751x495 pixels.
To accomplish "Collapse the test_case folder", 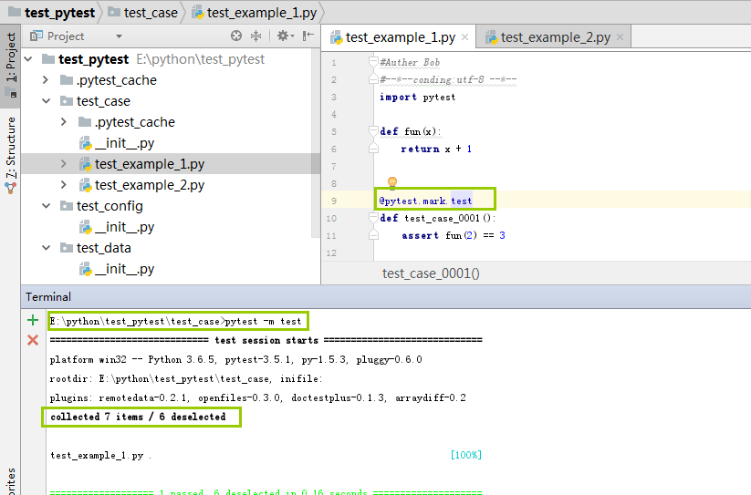I will pos(46,101).
